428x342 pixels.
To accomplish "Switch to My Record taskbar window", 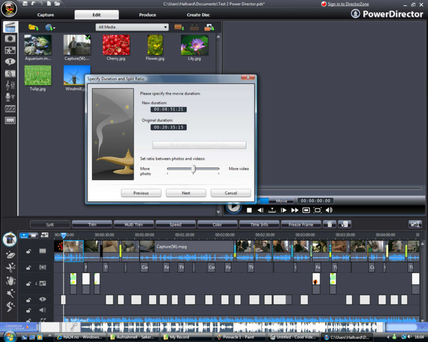I will (186, 337).
